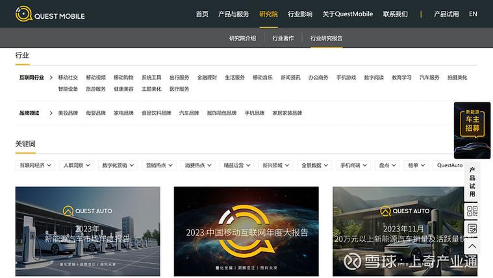Filter by 智能设备 industry

click(x=68, y=89)
